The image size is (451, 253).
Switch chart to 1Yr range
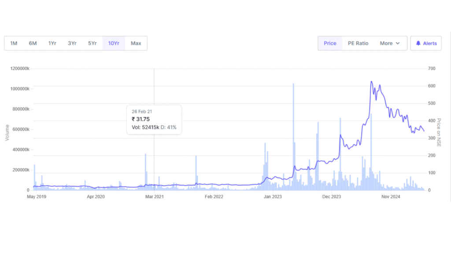52,43
